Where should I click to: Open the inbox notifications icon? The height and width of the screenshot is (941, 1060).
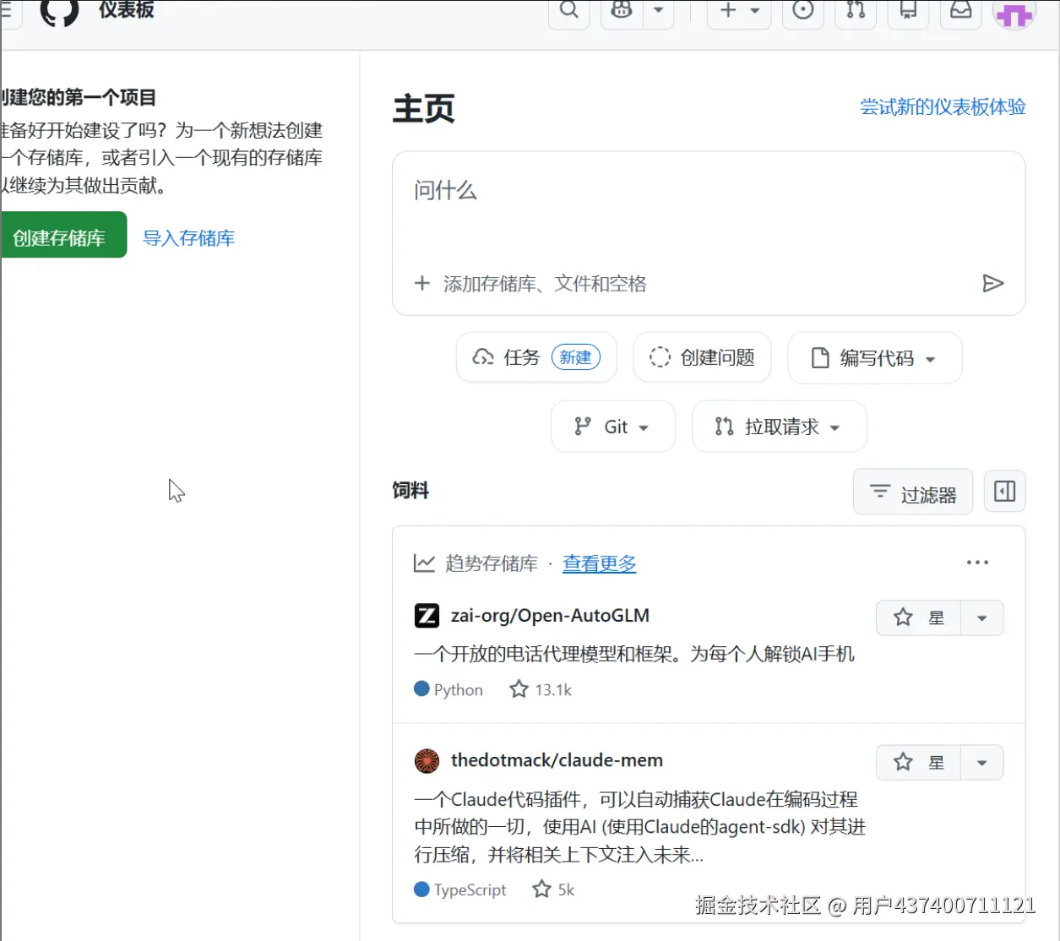click(x=961, y=11)
